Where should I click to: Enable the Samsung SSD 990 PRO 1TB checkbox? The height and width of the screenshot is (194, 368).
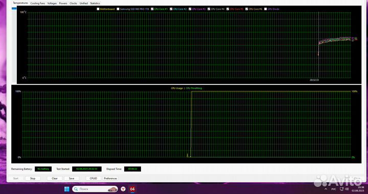tap(118, 9)
